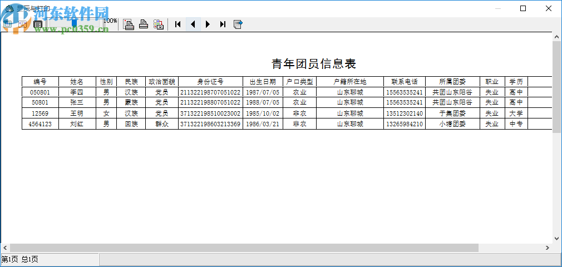The height and width of the screenshot is (267, 562).
Task: Click the horizontal scrollbar thumb
Action: [x=244, y=248]
